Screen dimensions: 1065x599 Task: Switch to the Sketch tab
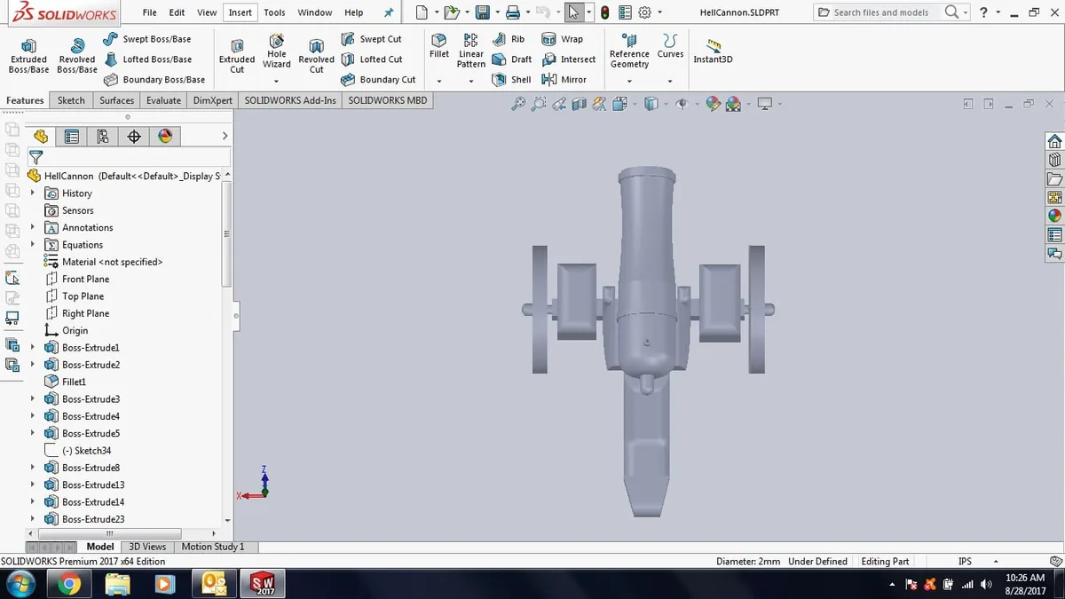(x=71, y=100)
